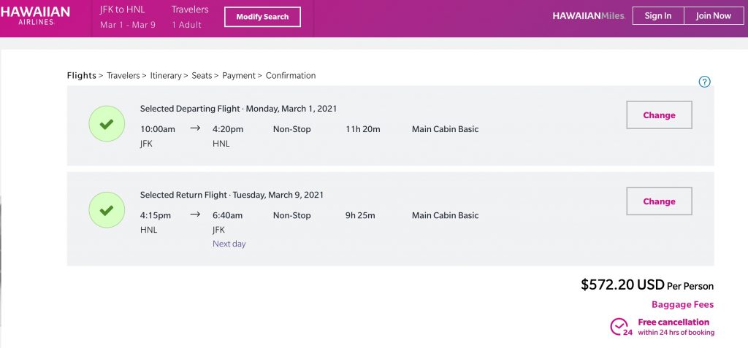Click the Confirmation breadcrumb step
This screenshot has width=748, height=348.
[x=291, y=76]
